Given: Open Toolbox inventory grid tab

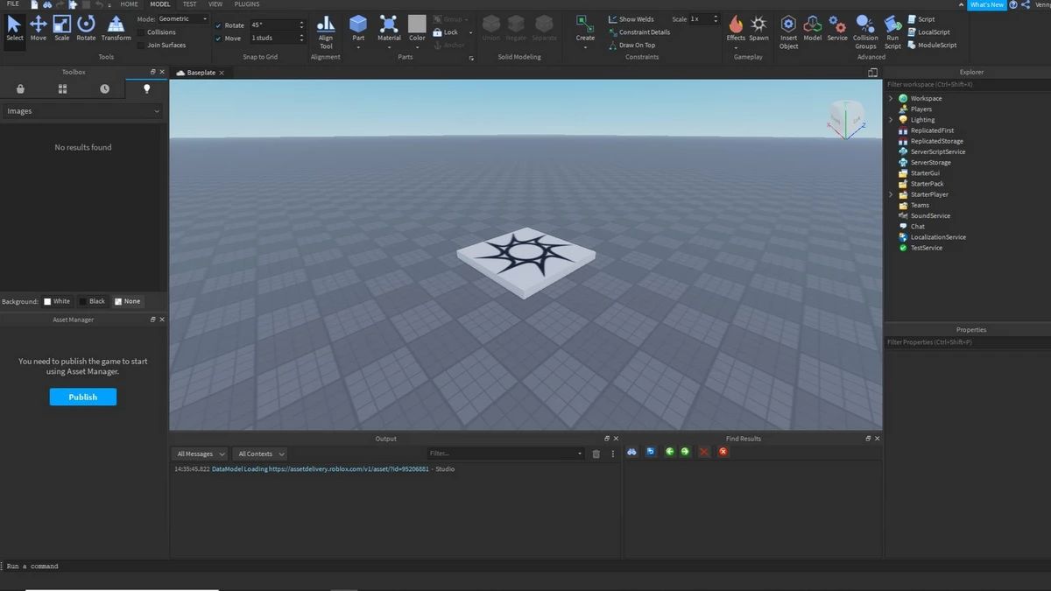Looking at the screenshot, I should pyautogui.click(x=62, y=88).
